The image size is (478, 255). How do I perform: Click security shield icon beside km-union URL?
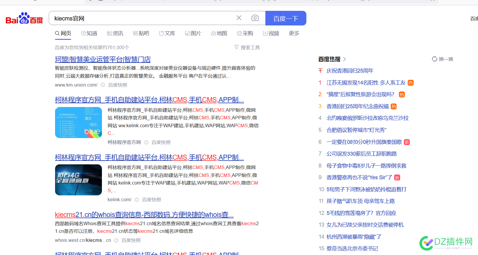pos(103,85)
